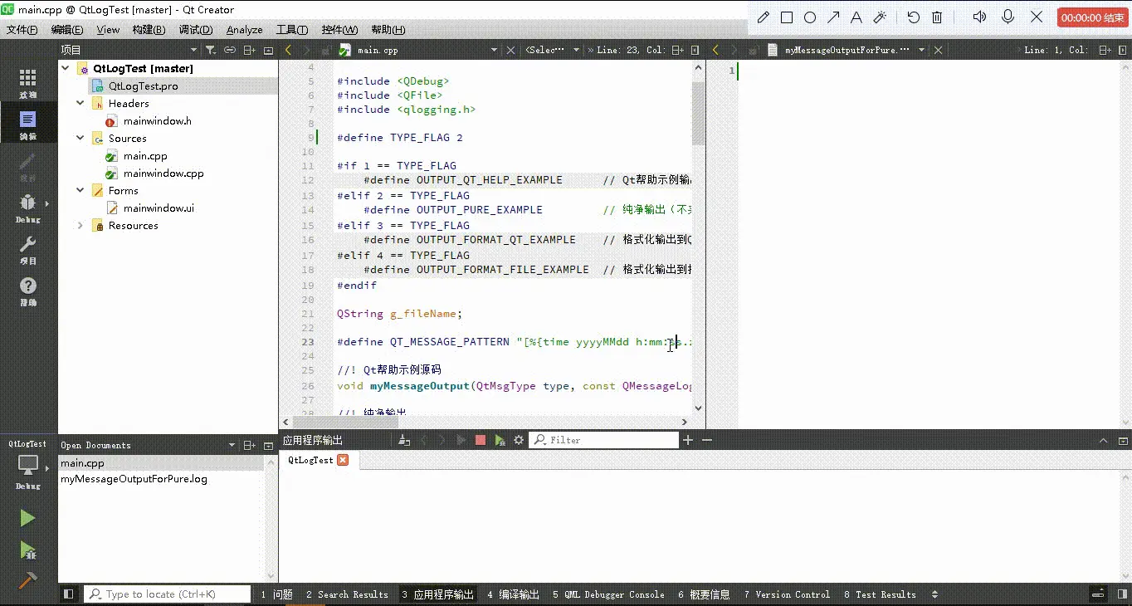
Task: Start debugging with run-bug icon
Action: (x=27, y=550)
